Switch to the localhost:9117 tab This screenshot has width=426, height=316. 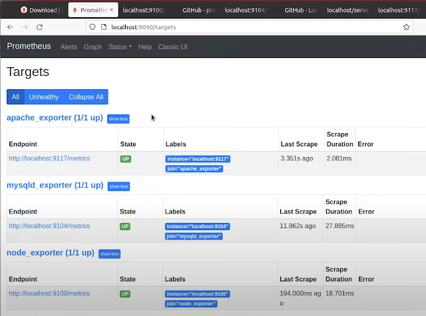click(x=398, y=10)
